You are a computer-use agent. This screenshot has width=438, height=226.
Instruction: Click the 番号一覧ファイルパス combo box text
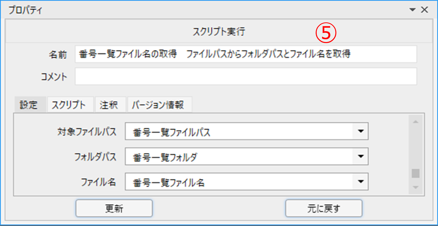coord(171,132)
